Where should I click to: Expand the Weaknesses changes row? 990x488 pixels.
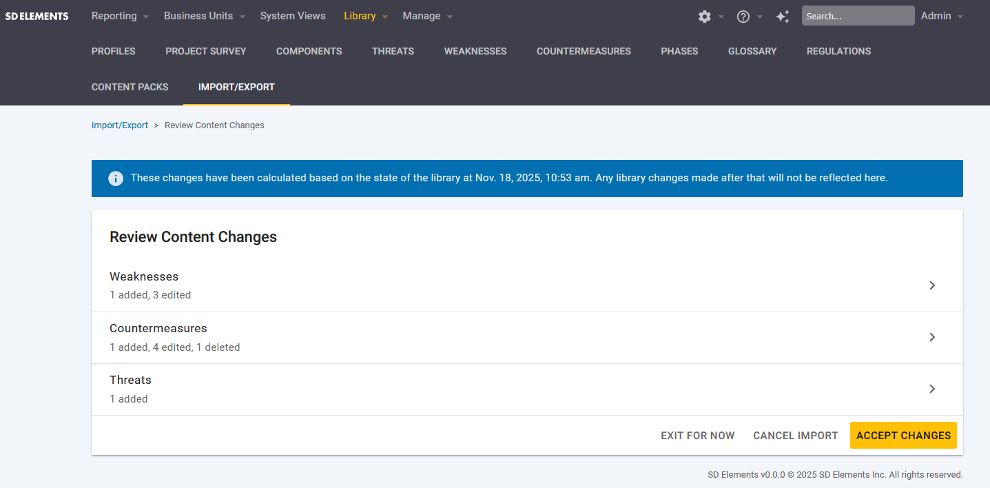coord(526,285)
